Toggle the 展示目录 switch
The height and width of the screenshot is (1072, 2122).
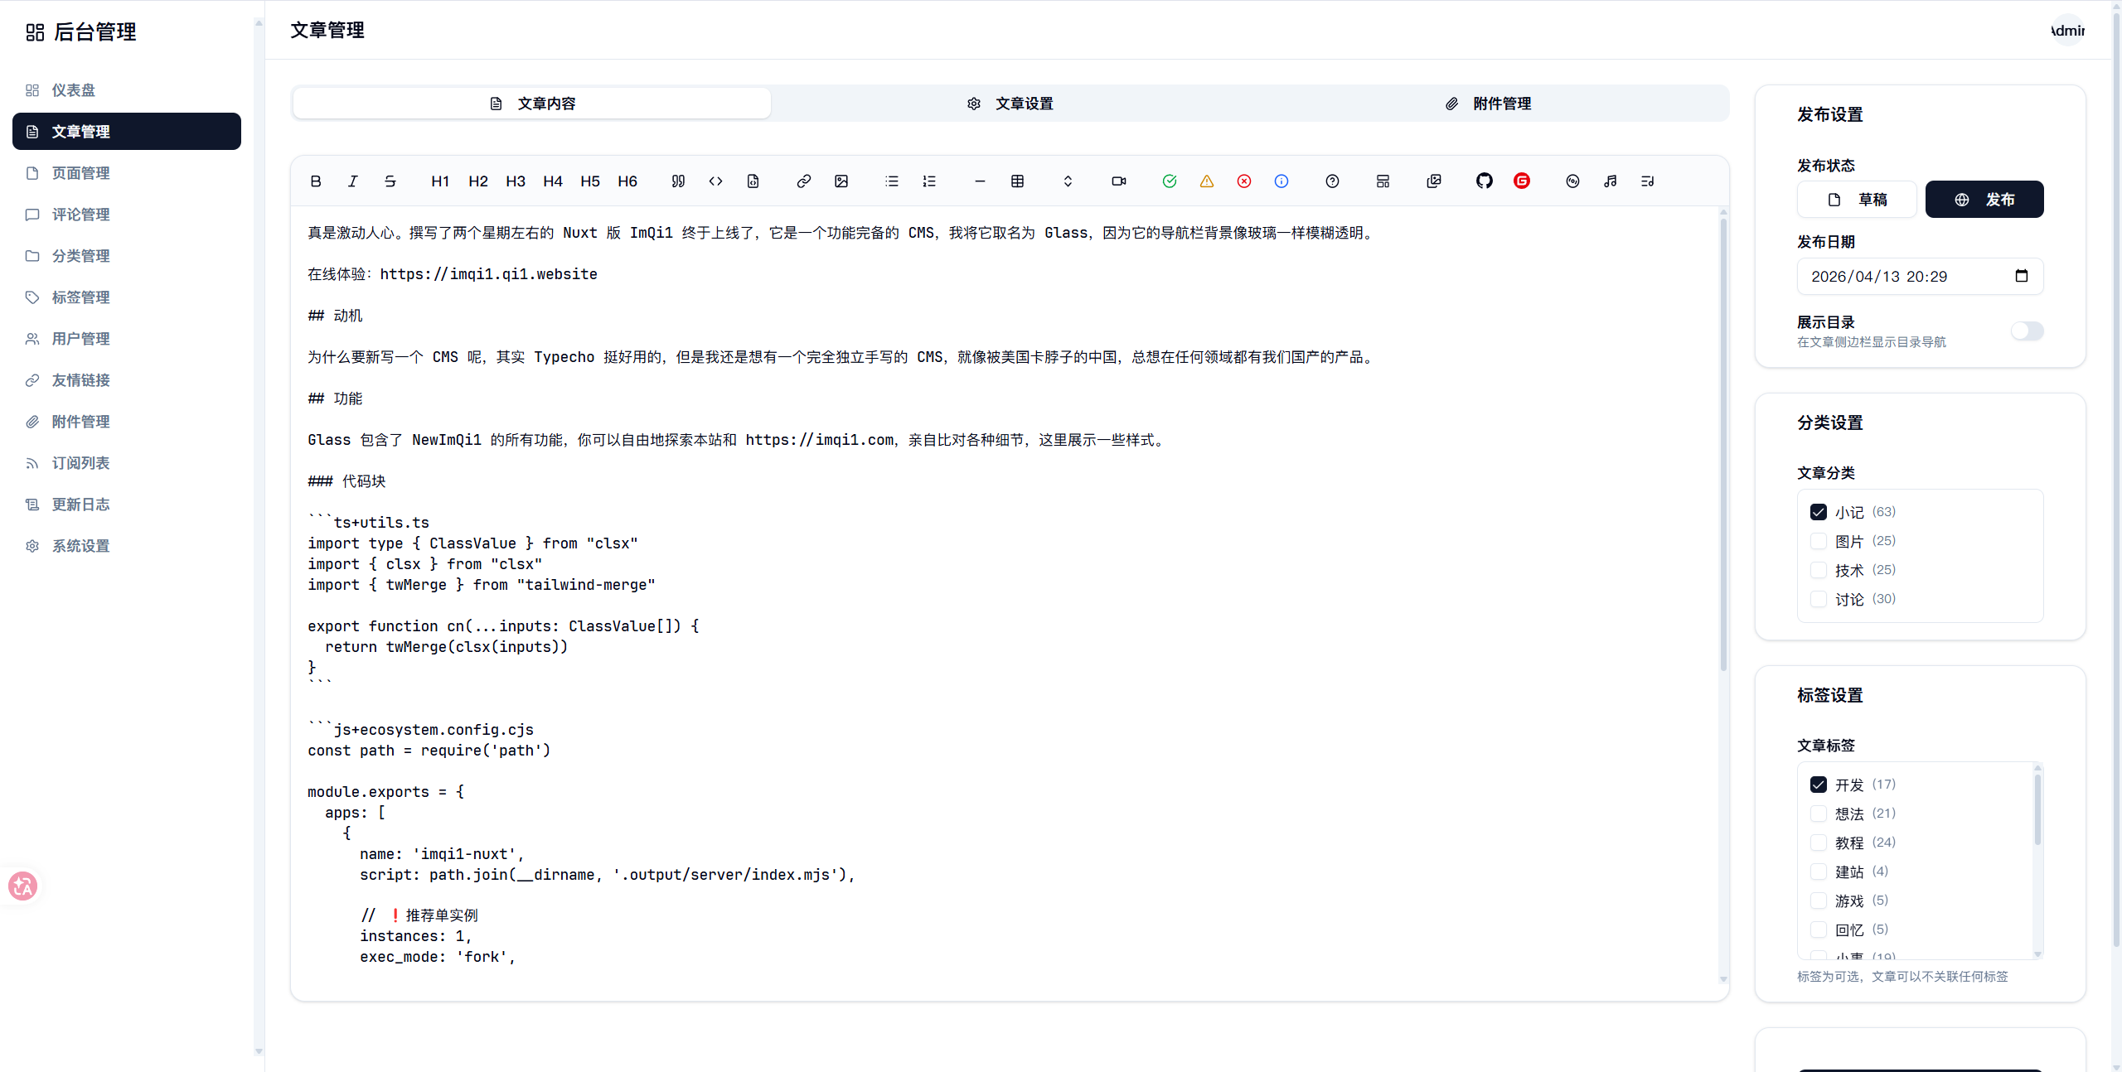pyautogui.click(x=2027, y=331)
